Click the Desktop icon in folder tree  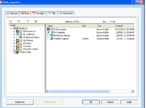(17, 28)
